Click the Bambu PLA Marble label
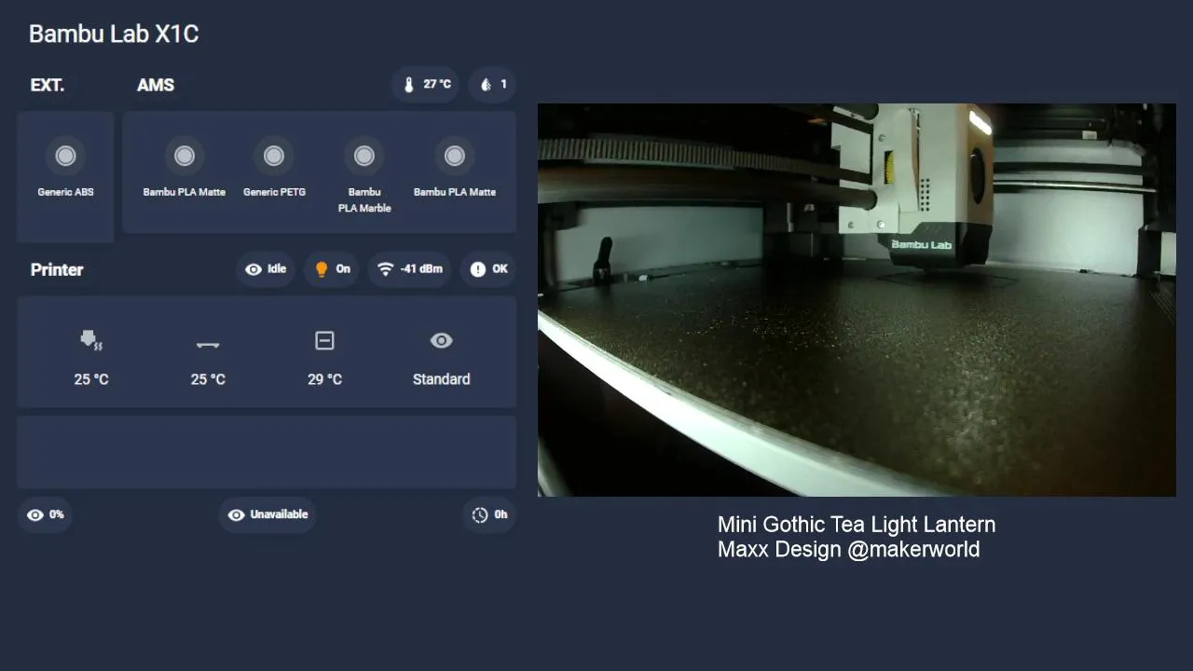The height and width of the screenshot is (671, 1193). tap(364, 200)
